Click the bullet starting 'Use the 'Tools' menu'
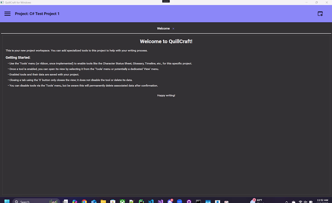 (x=100, y=64)
